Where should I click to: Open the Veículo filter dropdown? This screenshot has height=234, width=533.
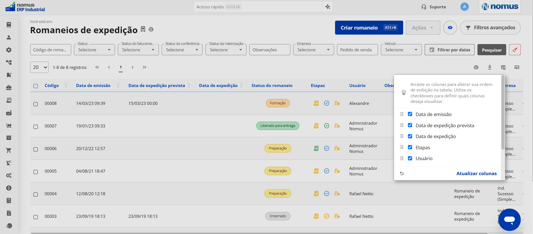coord(401,50)
